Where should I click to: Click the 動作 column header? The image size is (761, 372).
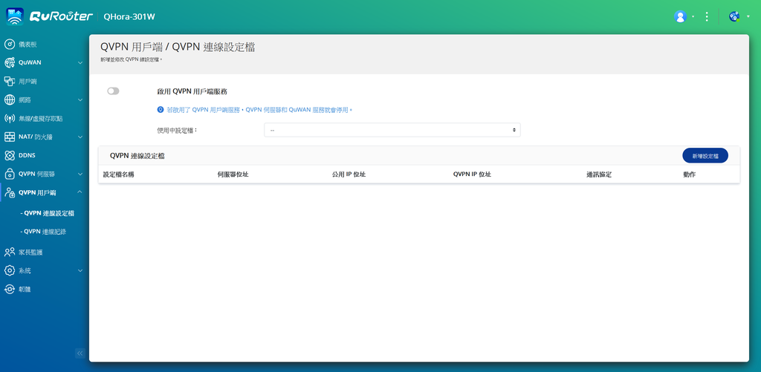[x=689, y=174]
